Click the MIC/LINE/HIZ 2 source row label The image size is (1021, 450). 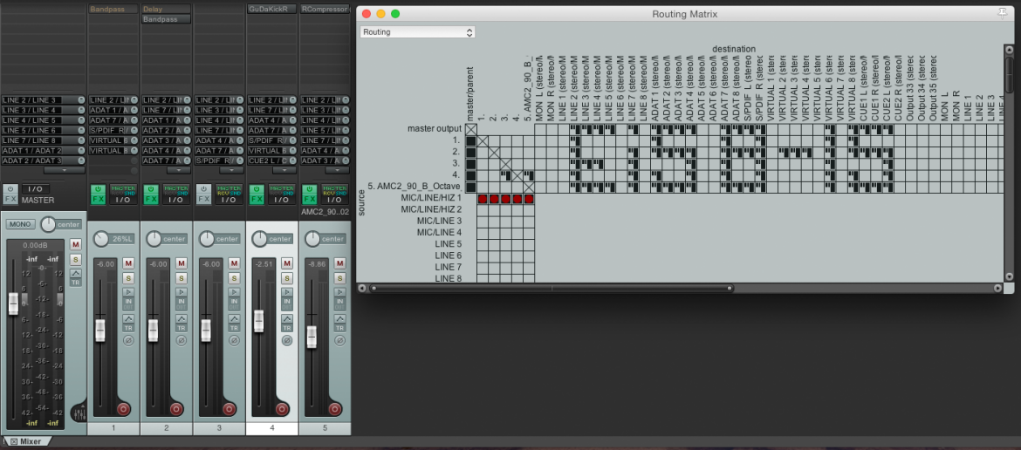click(431, 209)
